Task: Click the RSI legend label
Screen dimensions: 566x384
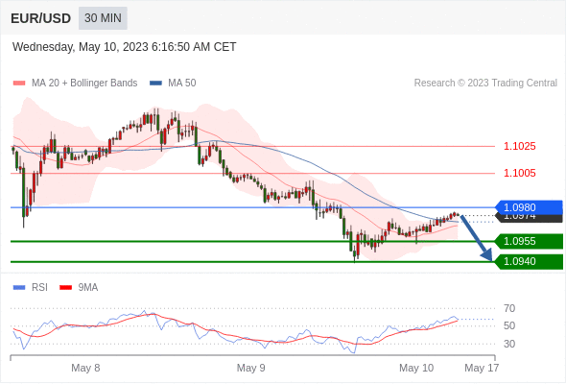Action: point(39,288)
